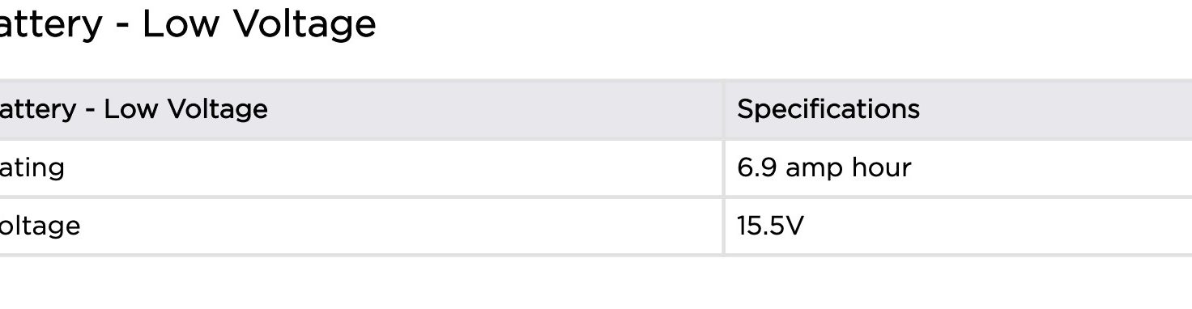Click the large "Battery - Low Voltage" page heading
The image size is (1192, 309).
188,23
